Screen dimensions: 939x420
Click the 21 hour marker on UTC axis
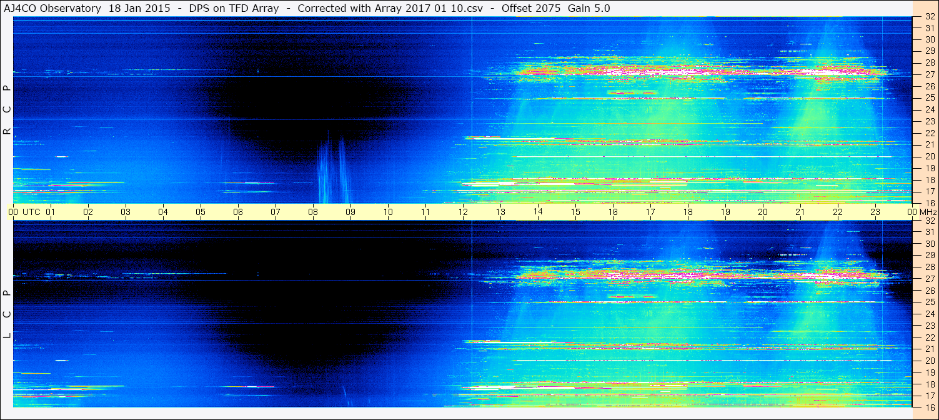pyautogui.click(x=800, y=212)
